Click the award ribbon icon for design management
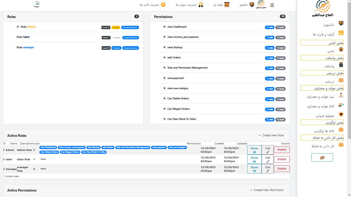The height and width of the screenshot is (197, 351). click(x=201, y=5)
